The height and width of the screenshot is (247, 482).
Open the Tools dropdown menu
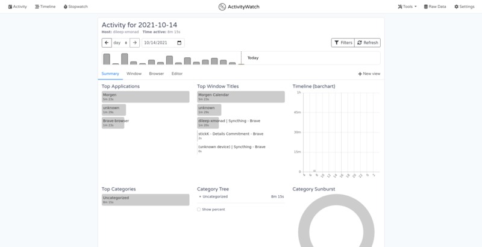[407, 7]
